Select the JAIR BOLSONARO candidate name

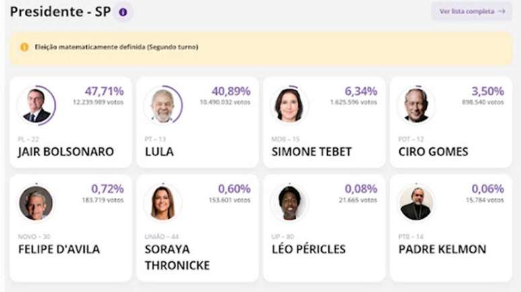pyautogui.click(x=66, y=152)
